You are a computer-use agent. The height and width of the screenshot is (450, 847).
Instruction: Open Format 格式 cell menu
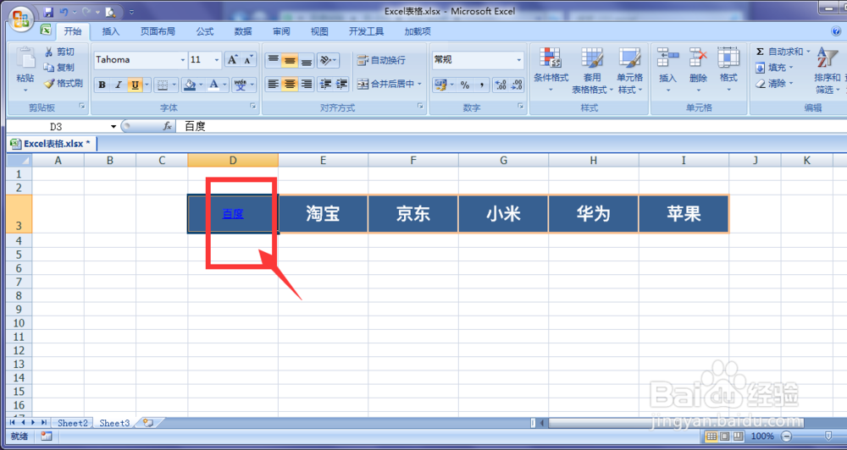(728, 70)
